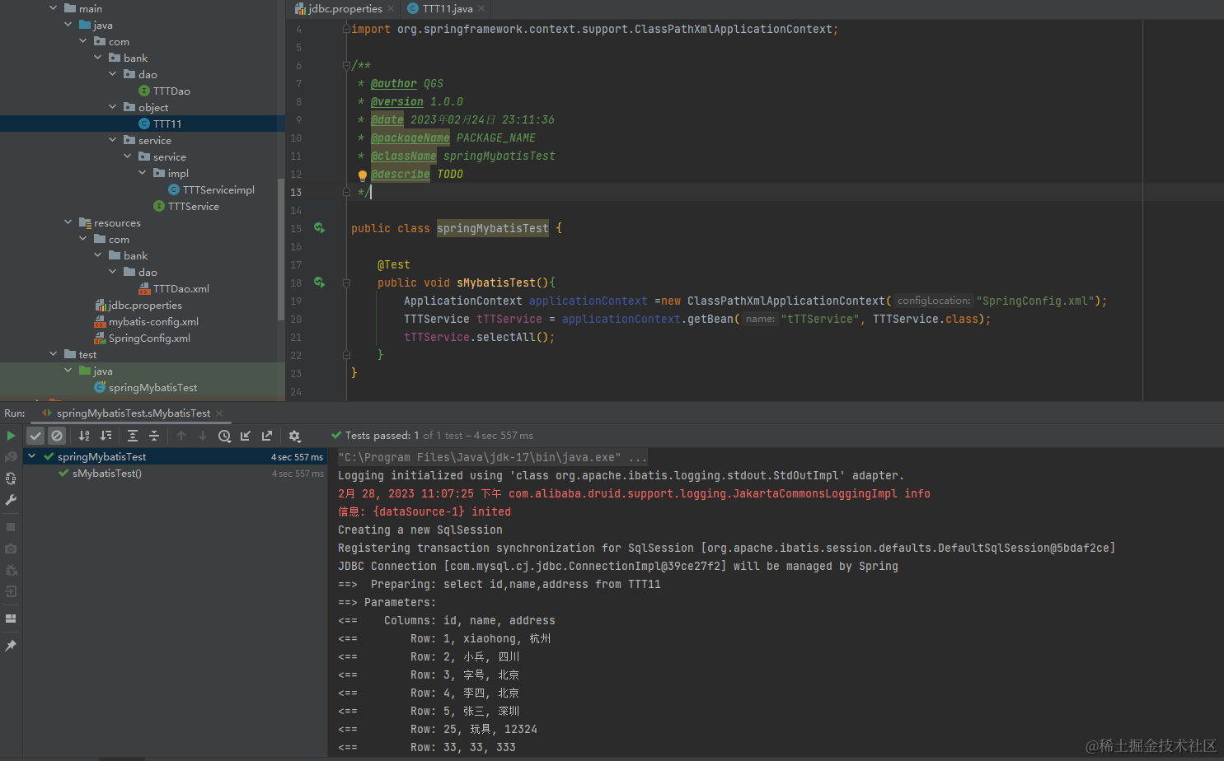The width and height of the screenshot is (1224, 761).
Task: Collapse the springMybatisTest result node
Action: (x=32, y=456)
